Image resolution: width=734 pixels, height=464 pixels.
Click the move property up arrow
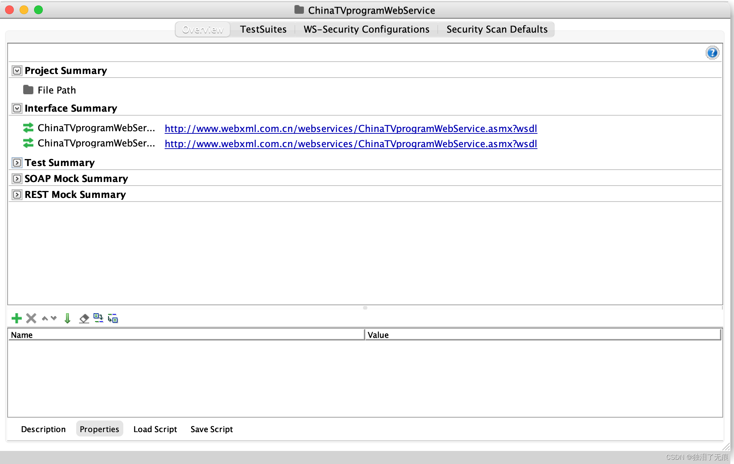pos(45,319)
